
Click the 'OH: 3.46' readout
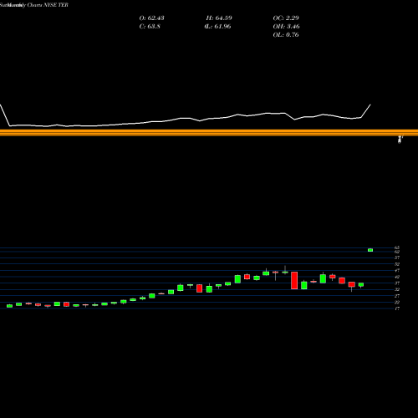click(x=286, y=27)
